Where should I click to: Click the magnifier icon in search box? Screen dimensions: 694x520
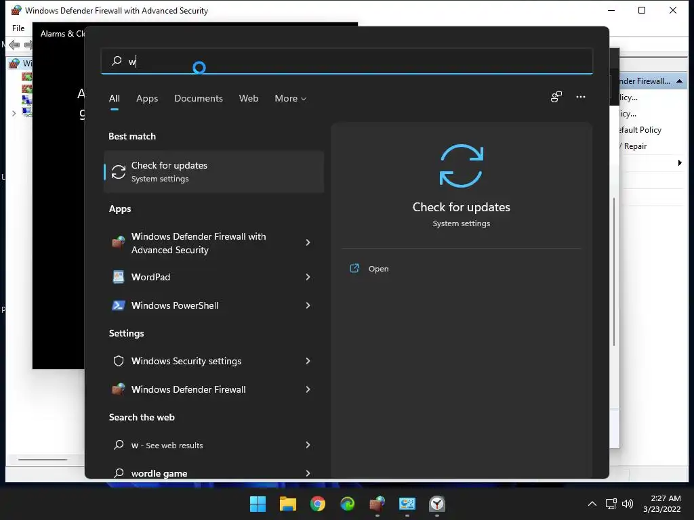click(x=117, y=60)
